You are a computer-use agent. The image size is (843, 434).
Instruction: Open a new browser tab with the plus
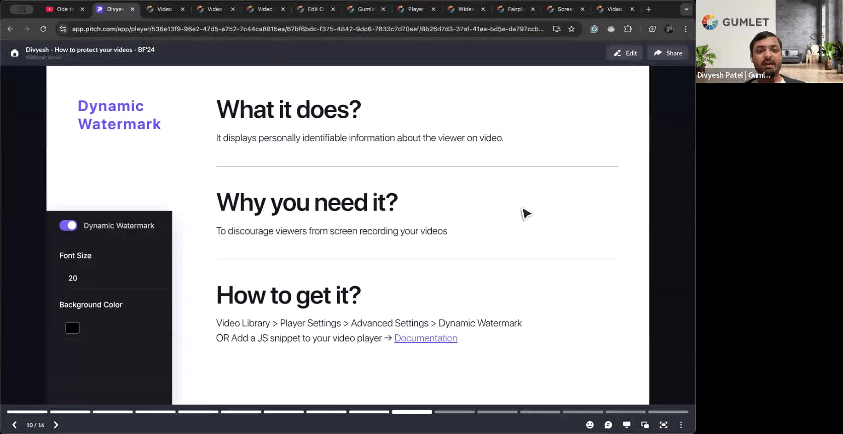pos(649,9)
